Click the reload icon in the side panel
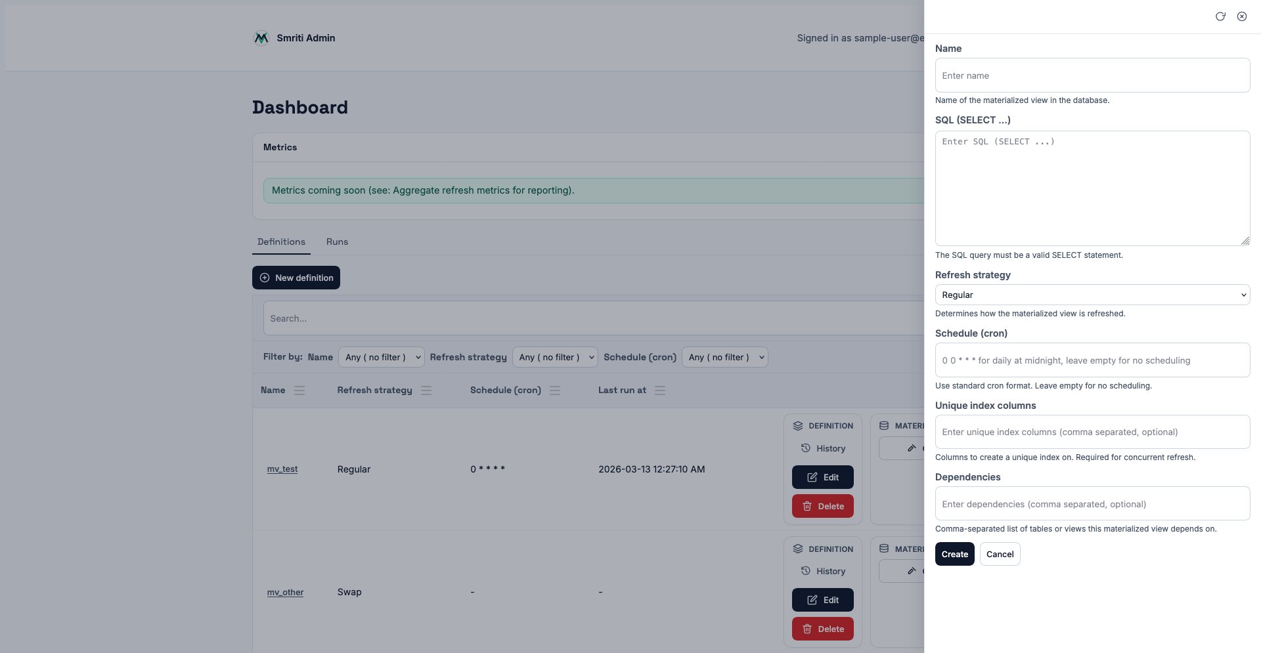Image resolution: width=1261 pixels, height=653 pixels. pyautogui.click(x=1220, y=16)
